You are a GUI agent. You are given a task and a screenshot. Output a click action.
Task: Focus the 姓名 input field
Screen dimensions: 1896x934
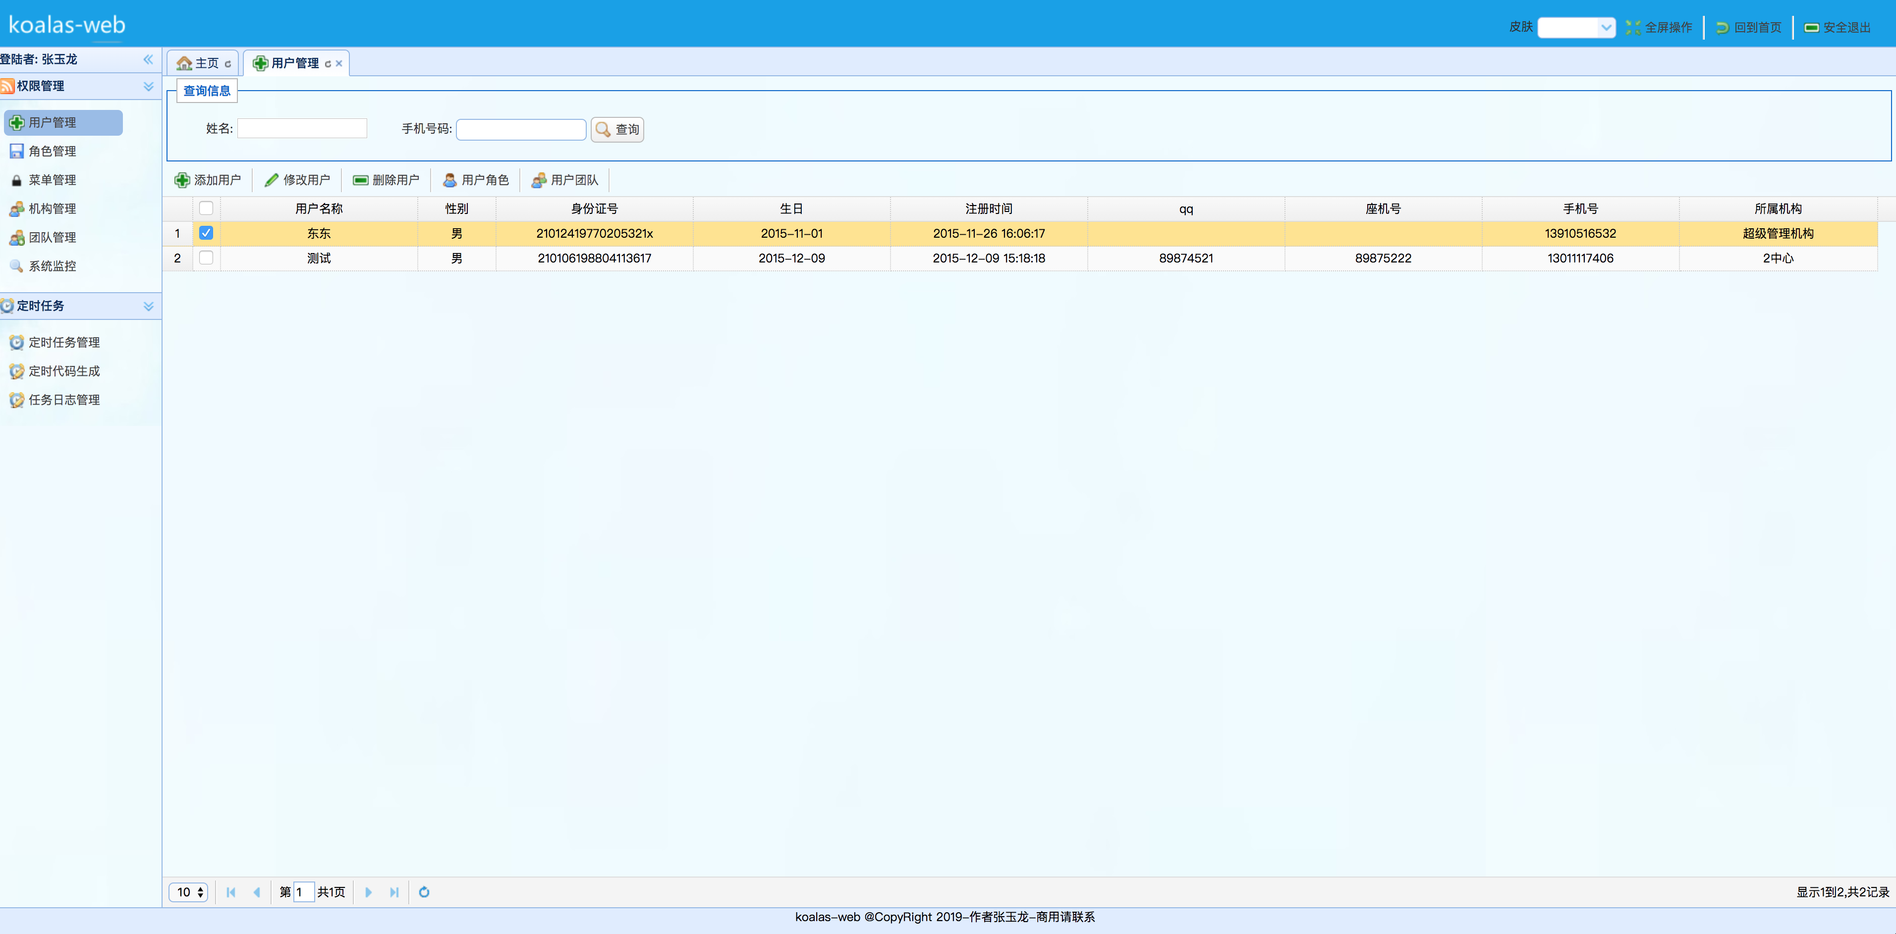[x=302, y=129]
